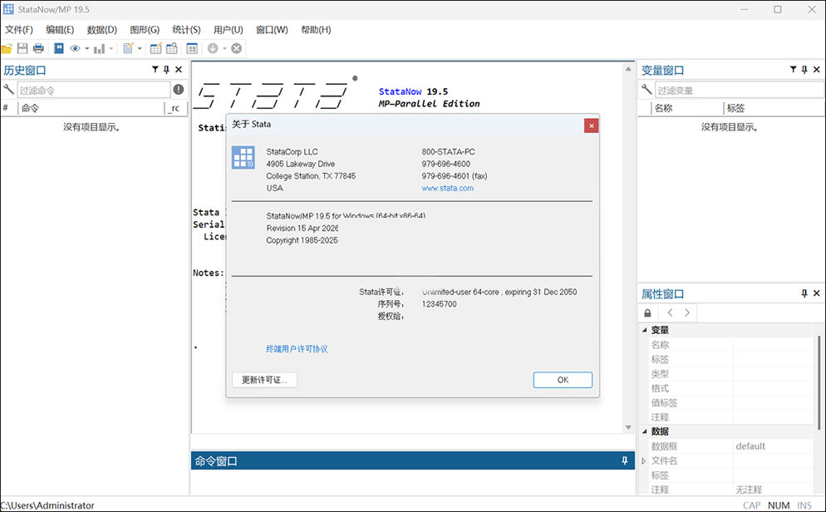Click serial number 12345700 text
This screenshot has width=826, height=512.
coord(439,304)
